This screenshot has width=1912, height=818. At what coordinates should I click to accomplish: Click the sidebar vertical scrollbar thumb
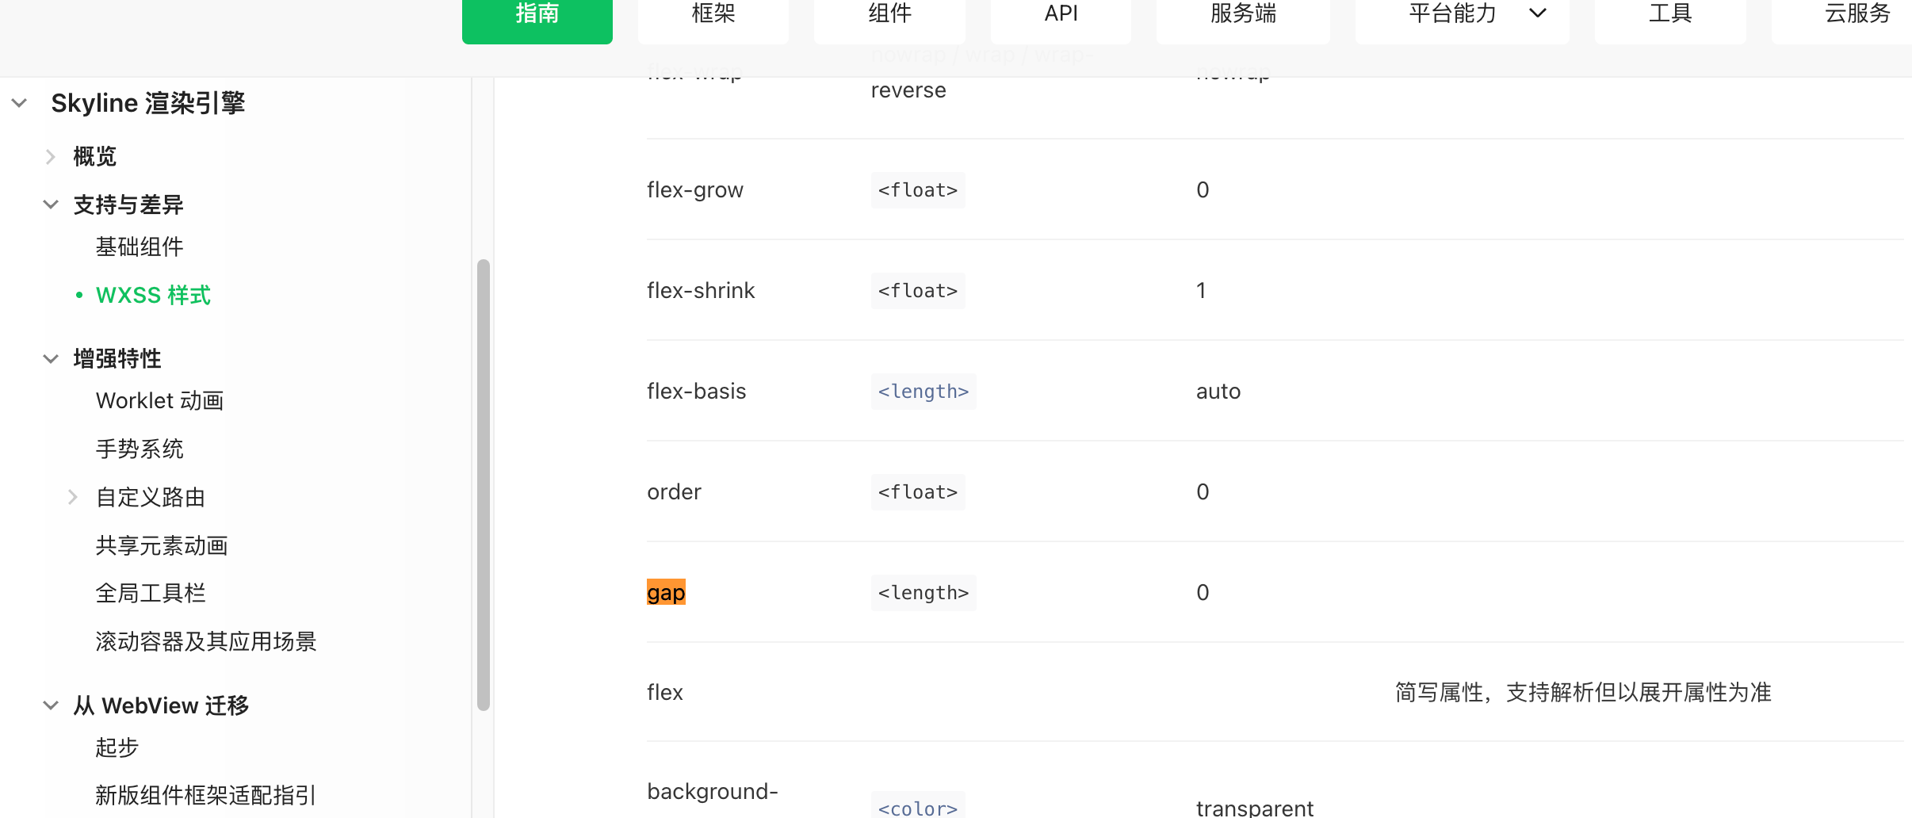(x=483, y=485)
